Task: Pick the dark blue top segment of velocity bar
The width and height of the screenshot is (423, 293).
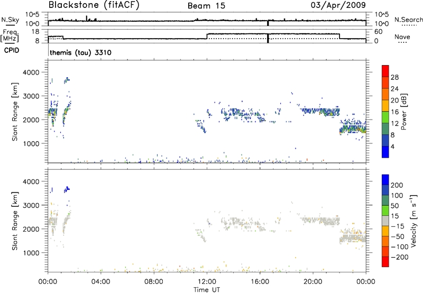Action: click(385, 180)
